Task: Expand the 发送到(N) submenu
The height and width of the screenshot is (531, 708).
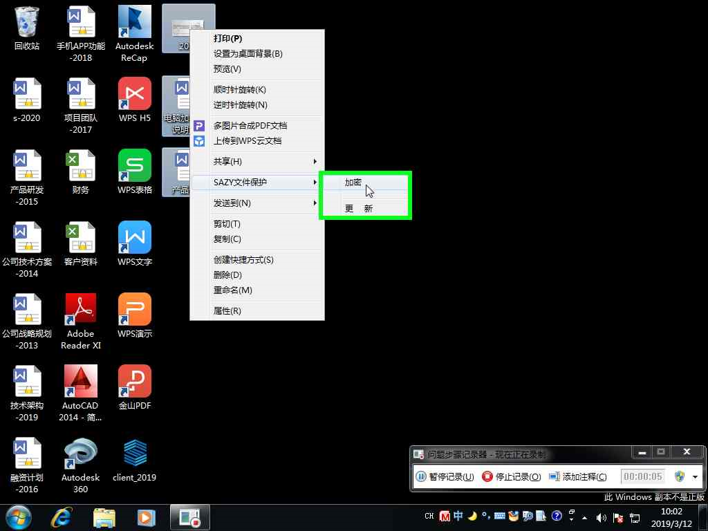Action: click(257, 203)
